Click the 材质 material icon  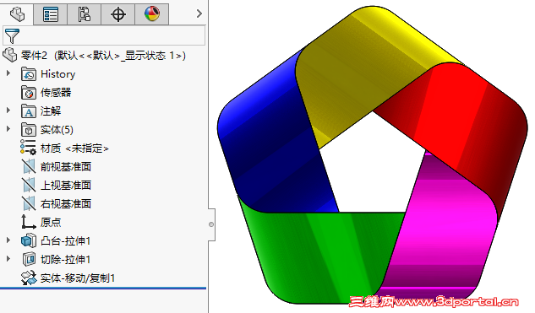click(x=28, y=148)
